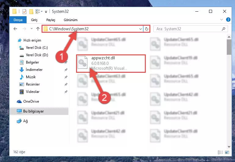Click the search magnifier icon
The height and width of the screenshot is (162, 235).
coord(223,29)
